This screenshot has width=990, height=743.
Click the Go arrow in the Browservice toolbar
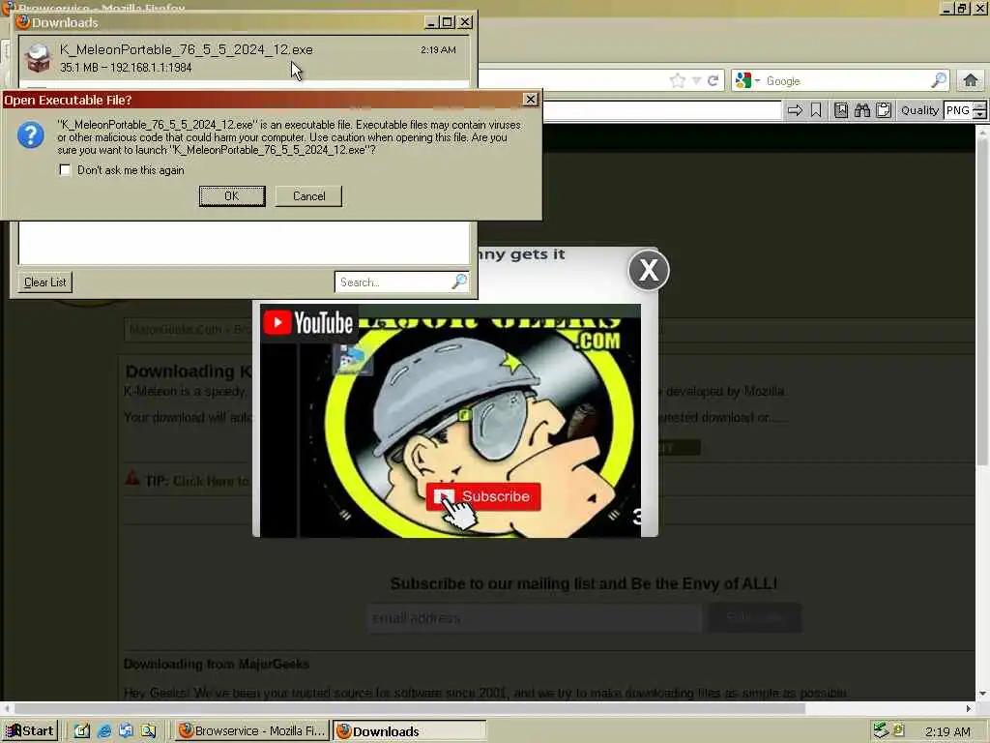[x=795, y=110]
